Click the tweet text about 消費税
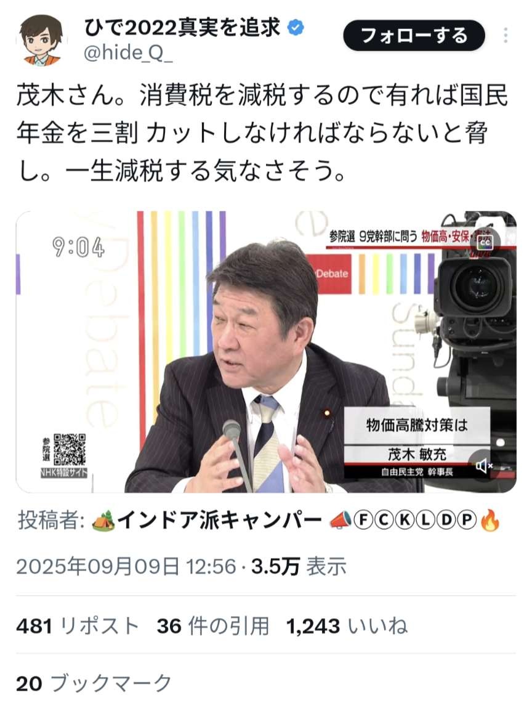 click(x=262, y=133)
